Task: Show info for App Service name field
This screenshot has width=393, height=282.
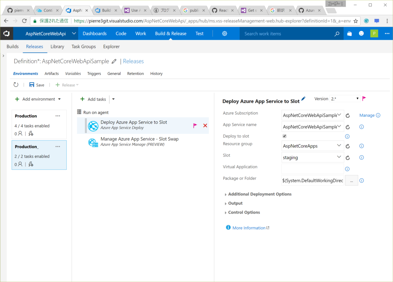Action: click(362, 127)
